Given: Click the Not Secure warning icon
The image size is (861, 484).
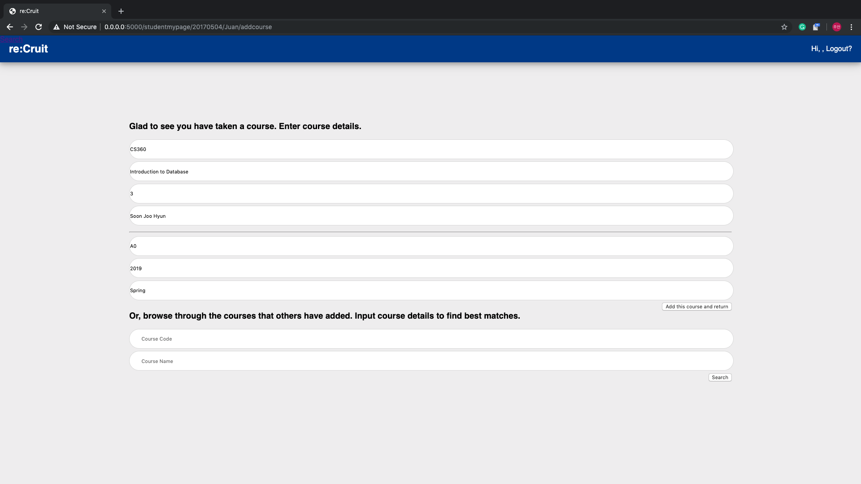Looking at the screenshot, I should [x=57, y=27].
